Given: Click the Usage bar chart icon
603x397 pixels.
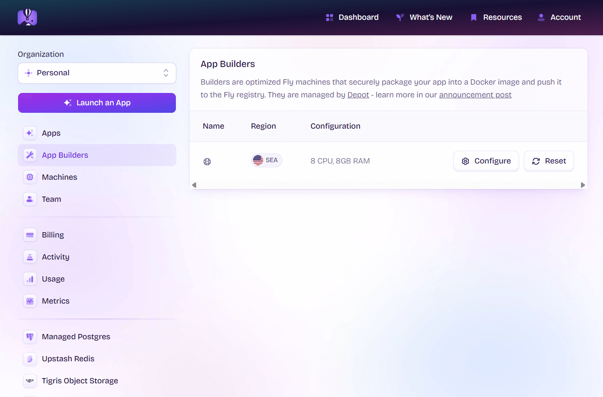Looking at the screenshot, I should [x=30, y=279].
